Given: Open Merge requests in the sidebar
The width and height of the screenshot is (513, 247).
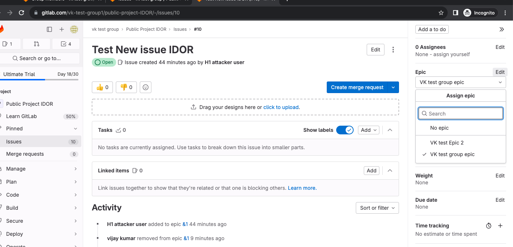Looking at the screenshot, I should (x=40, y=154).
